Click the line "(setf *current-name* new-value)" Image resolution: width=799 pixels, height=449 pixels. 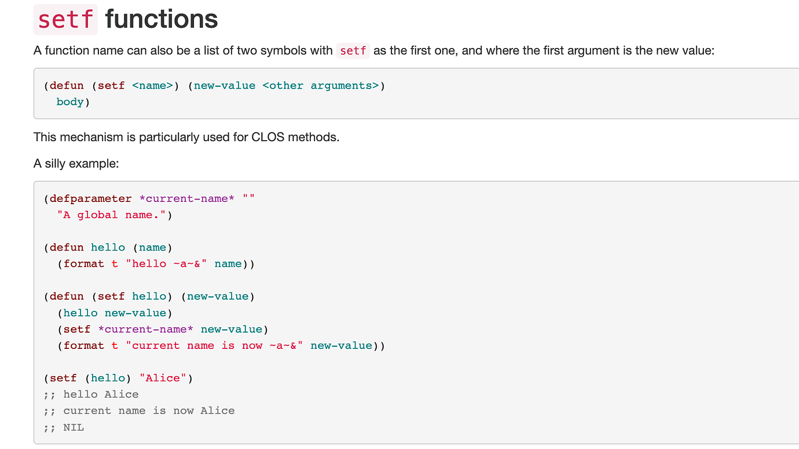163,329
